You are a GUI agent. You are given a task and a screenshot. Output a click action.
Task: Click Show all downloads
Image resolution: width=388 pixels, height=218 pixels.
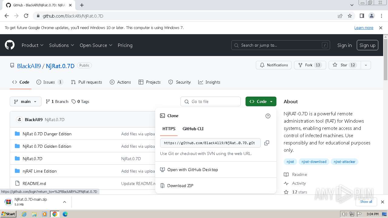click(x=366, y=202)
